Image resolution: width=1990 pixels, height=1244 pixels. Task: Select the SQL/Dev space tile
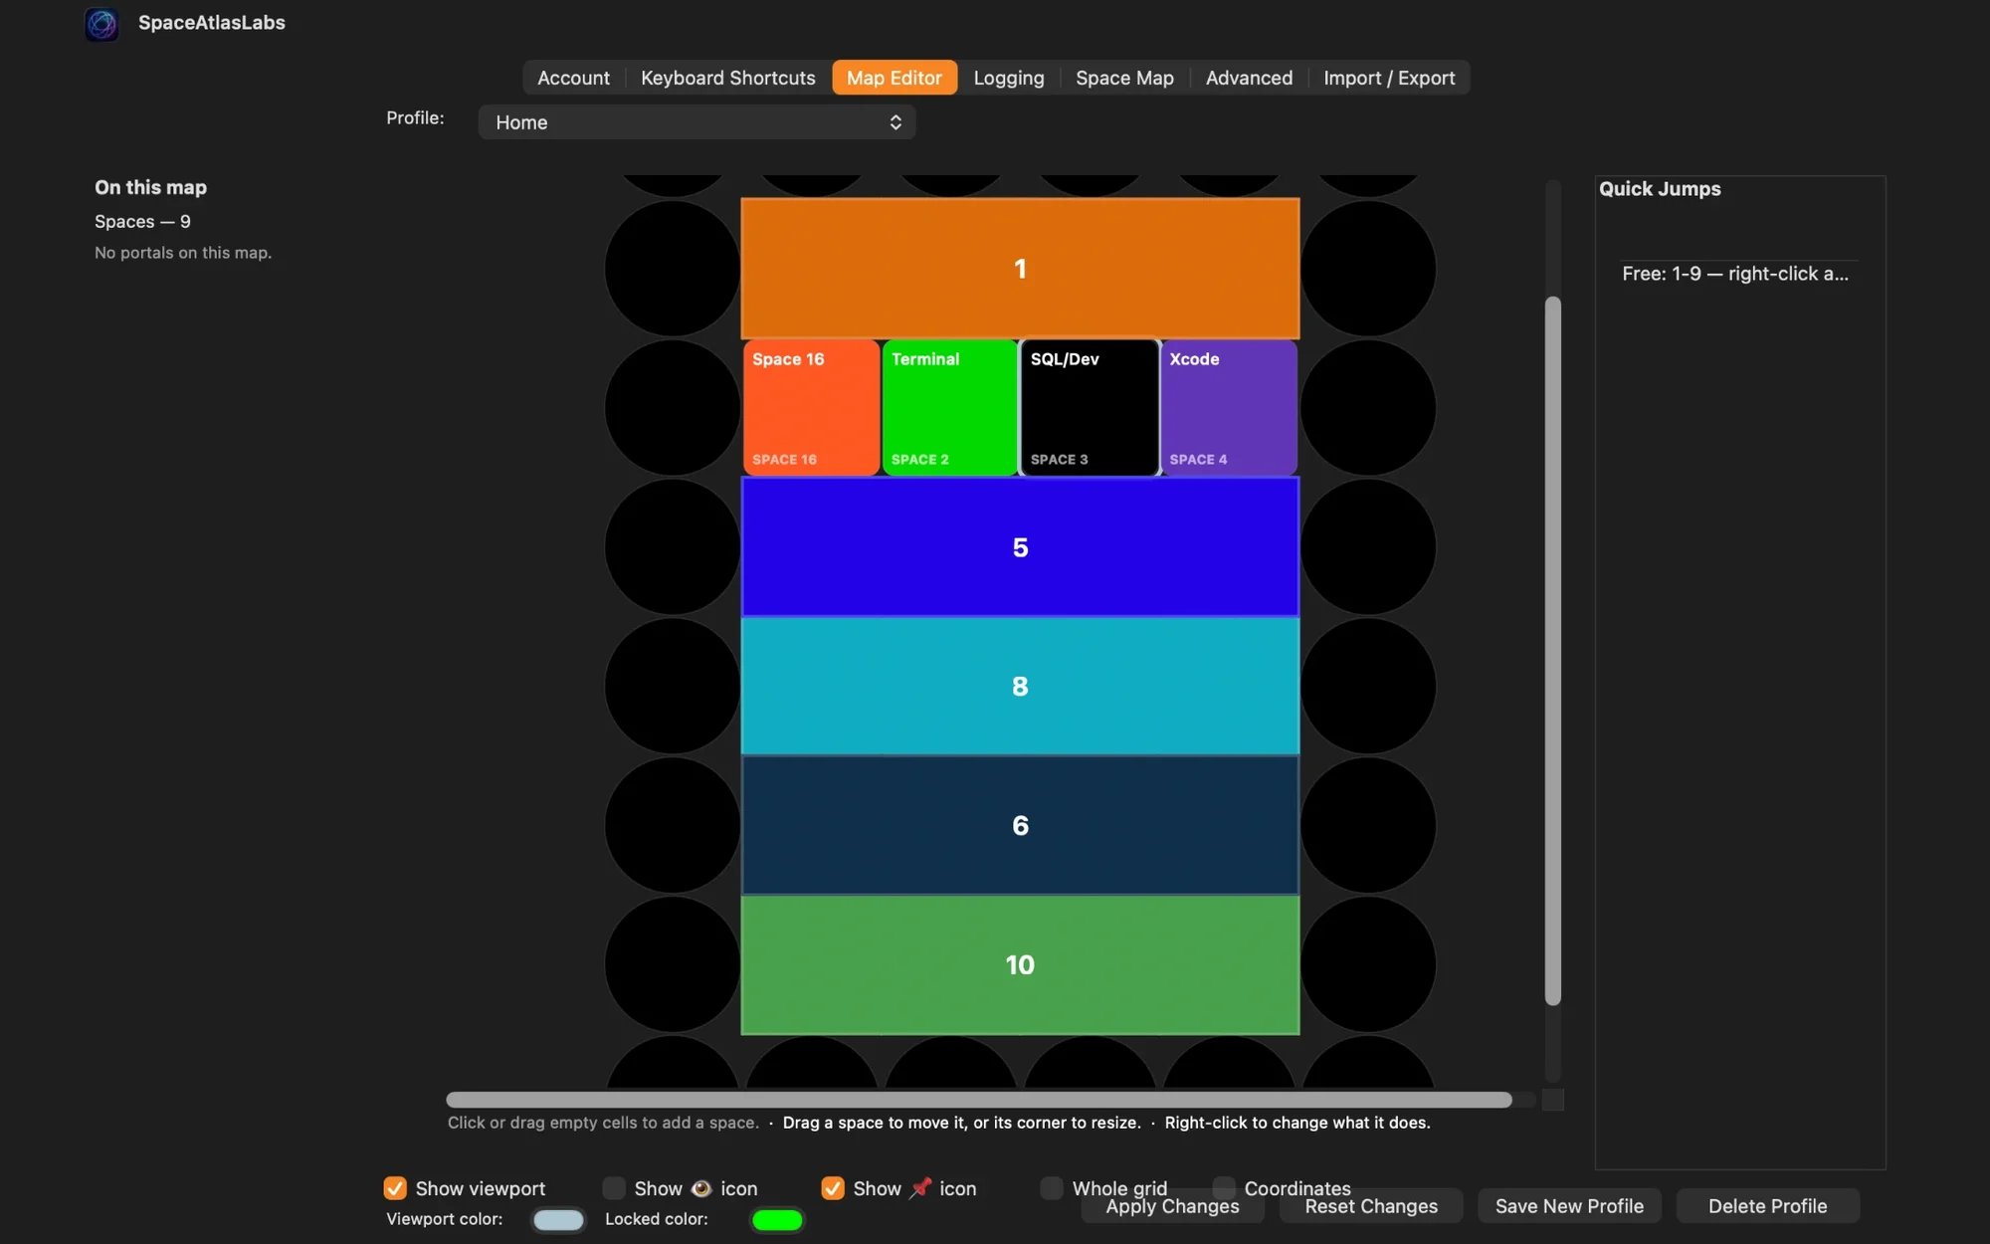tap(1090, 408)
